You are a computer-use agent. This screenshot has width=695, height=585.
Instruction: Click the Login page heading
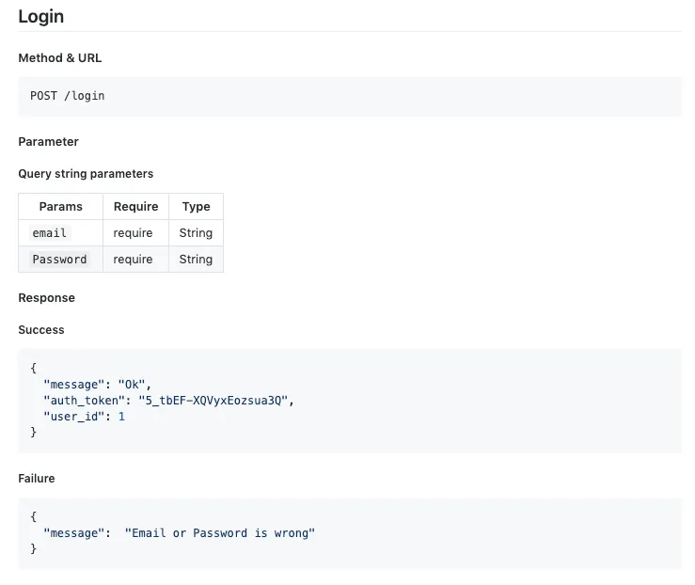click(40, 17)
